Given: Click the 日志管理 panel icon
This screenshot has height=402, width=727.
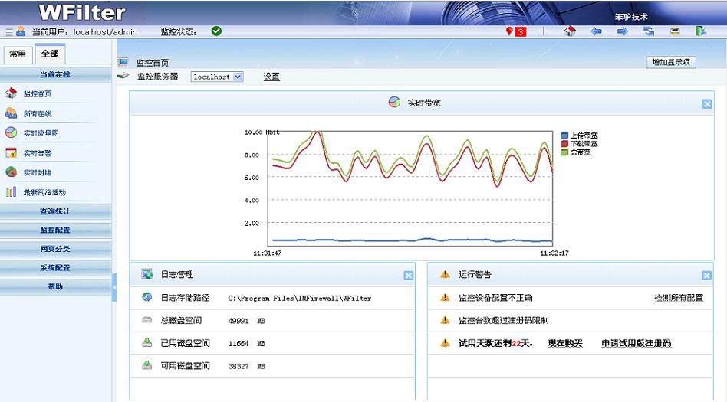Looking at the screenshot, I should 147,273.
